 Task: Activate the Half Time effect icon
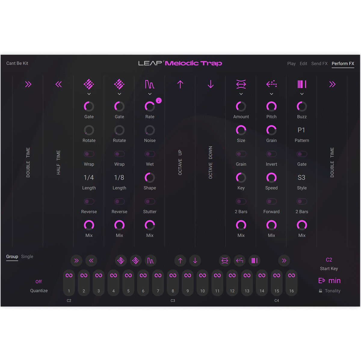[x=59, y=85]
